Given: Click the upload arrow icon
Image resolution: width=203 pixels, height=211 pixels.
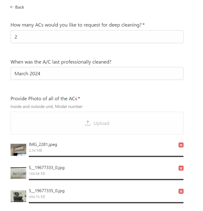Looking at the screenshot, I should point(88,123).
